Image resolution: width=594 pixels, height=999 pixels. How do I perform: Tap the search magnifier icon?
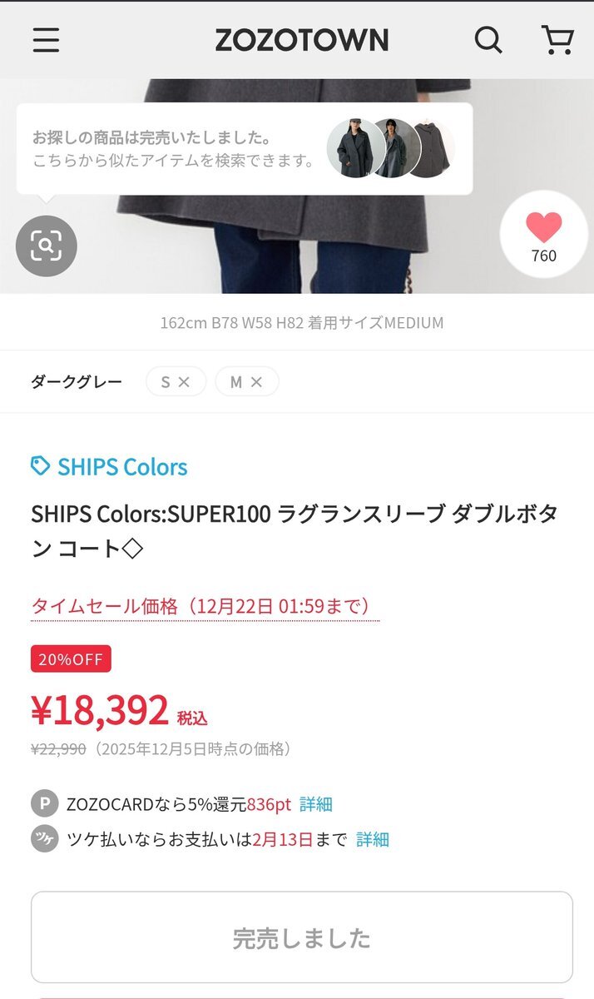pos(488,40)
